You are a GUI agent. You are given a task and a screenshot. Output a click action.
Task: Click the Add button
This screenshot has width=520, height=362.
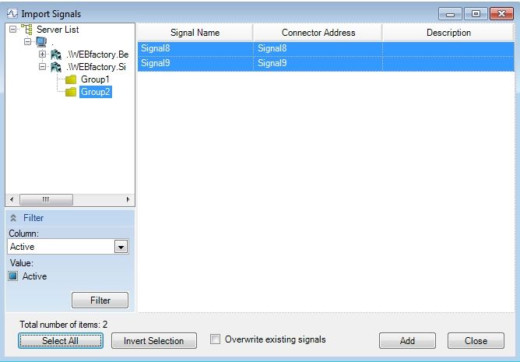(x=407, y=341)
